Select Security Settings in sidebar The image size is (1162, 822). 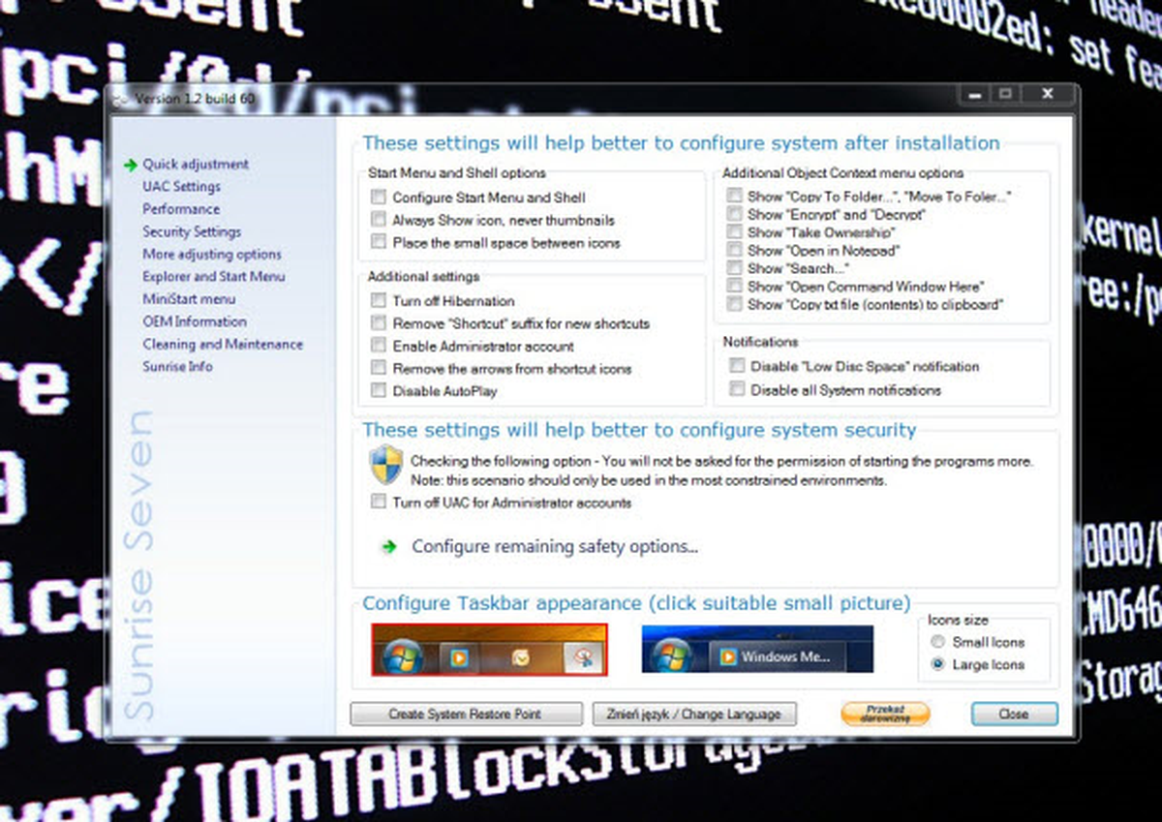192,232
